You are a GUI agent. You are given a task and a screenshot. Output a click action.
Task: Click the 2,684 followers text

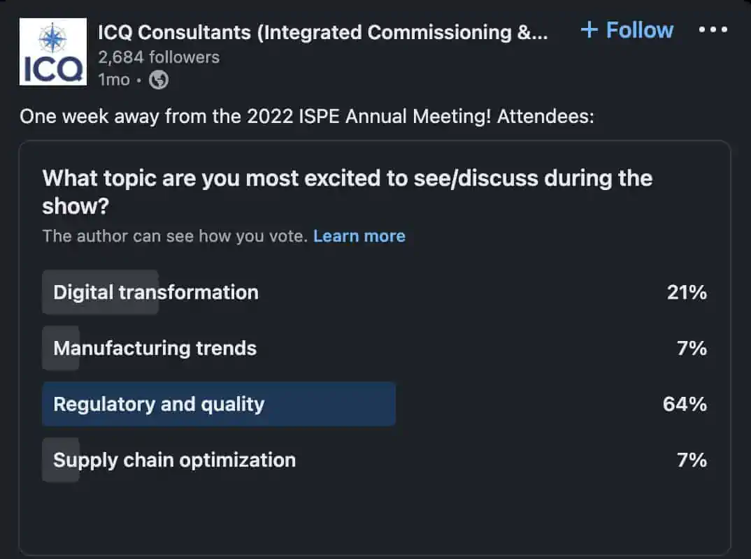pyautogui.click(x=159, y=57)
